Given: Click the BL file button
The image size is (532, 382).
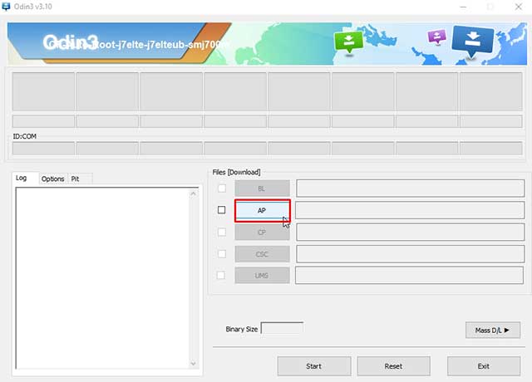Looking at the screenshot, I should click(263, 189).
